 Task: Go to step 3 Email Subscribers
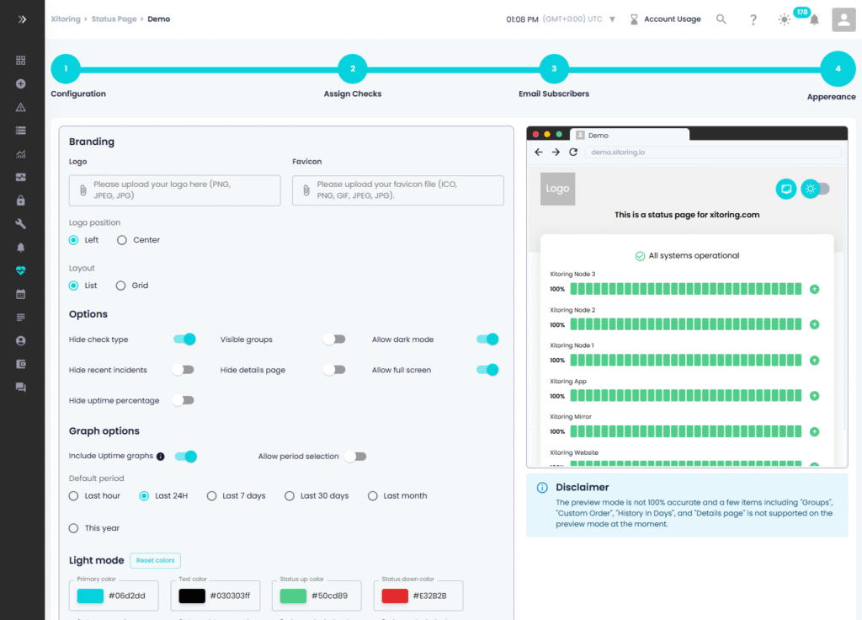(553, 69)
